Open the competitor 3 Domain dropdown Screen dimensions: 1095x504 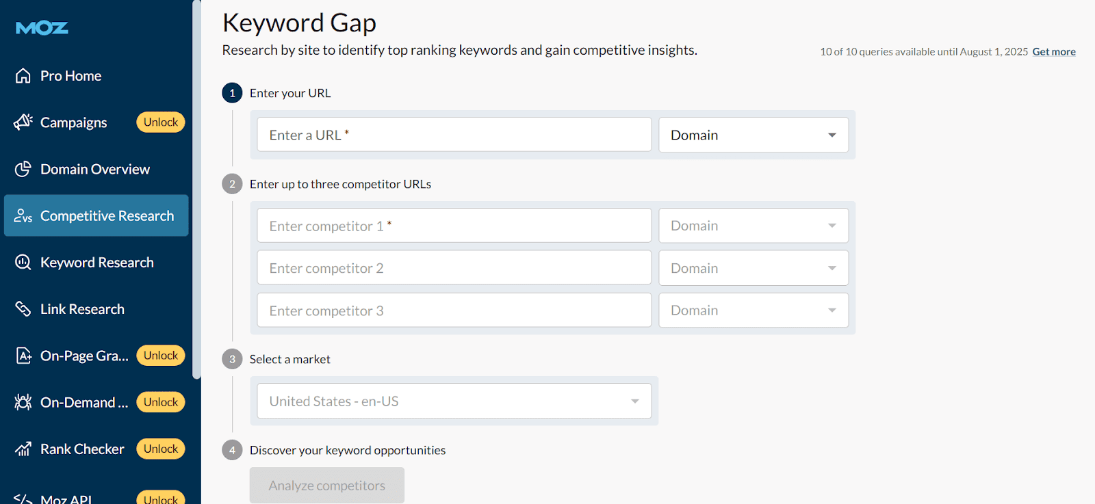pos(753,310)
